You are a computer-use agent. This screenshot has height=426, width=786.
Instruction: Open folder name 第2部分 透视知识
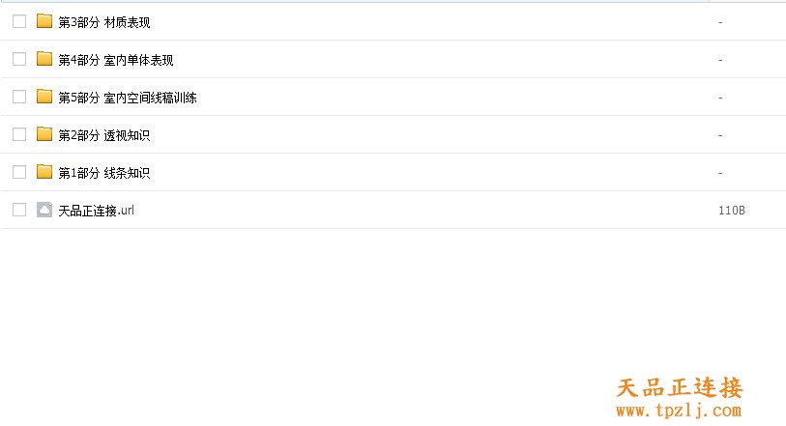(x=104, y=135)
